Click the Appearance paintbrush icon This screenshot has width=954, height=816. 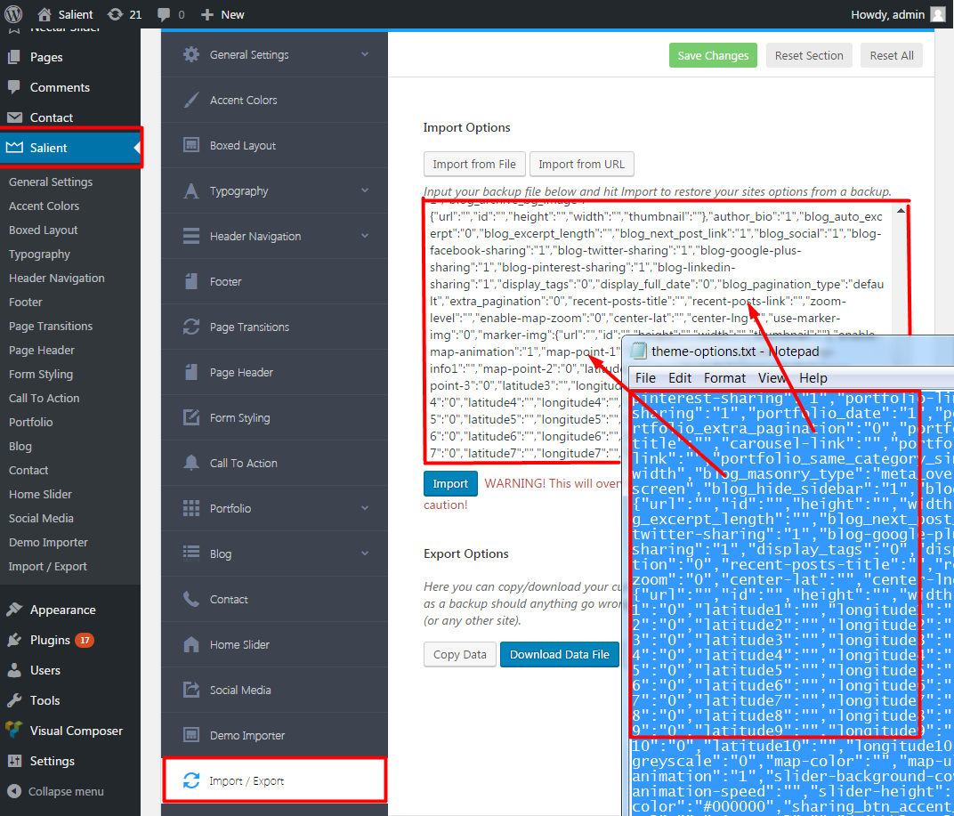(14, 610)
